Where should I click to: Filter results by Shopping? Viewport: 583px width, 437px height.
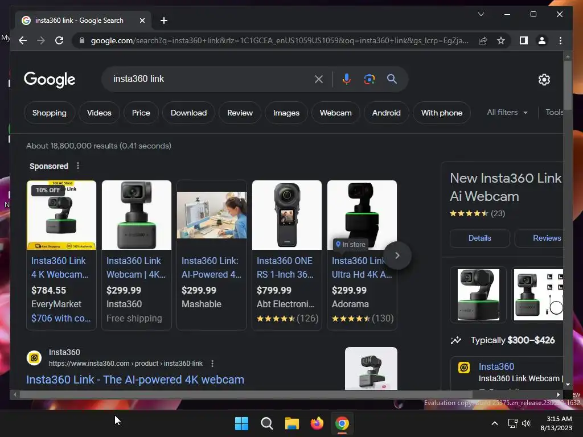point(49,113)
